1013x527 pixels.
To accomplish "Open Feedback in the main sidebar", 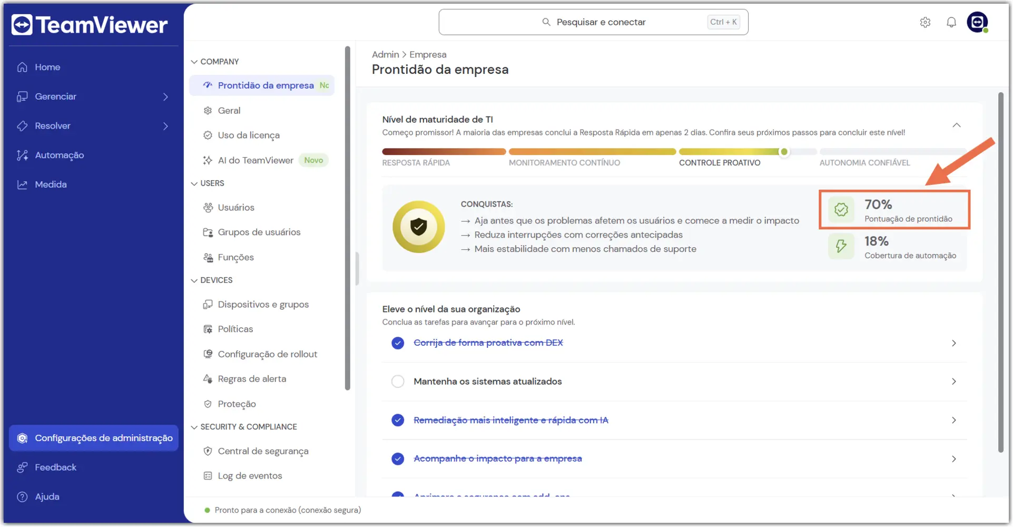I will pos(94,467).
